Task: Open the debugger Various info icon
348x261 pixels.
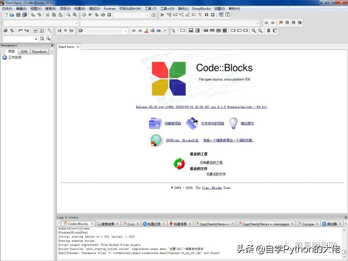Action: [227, 15]
